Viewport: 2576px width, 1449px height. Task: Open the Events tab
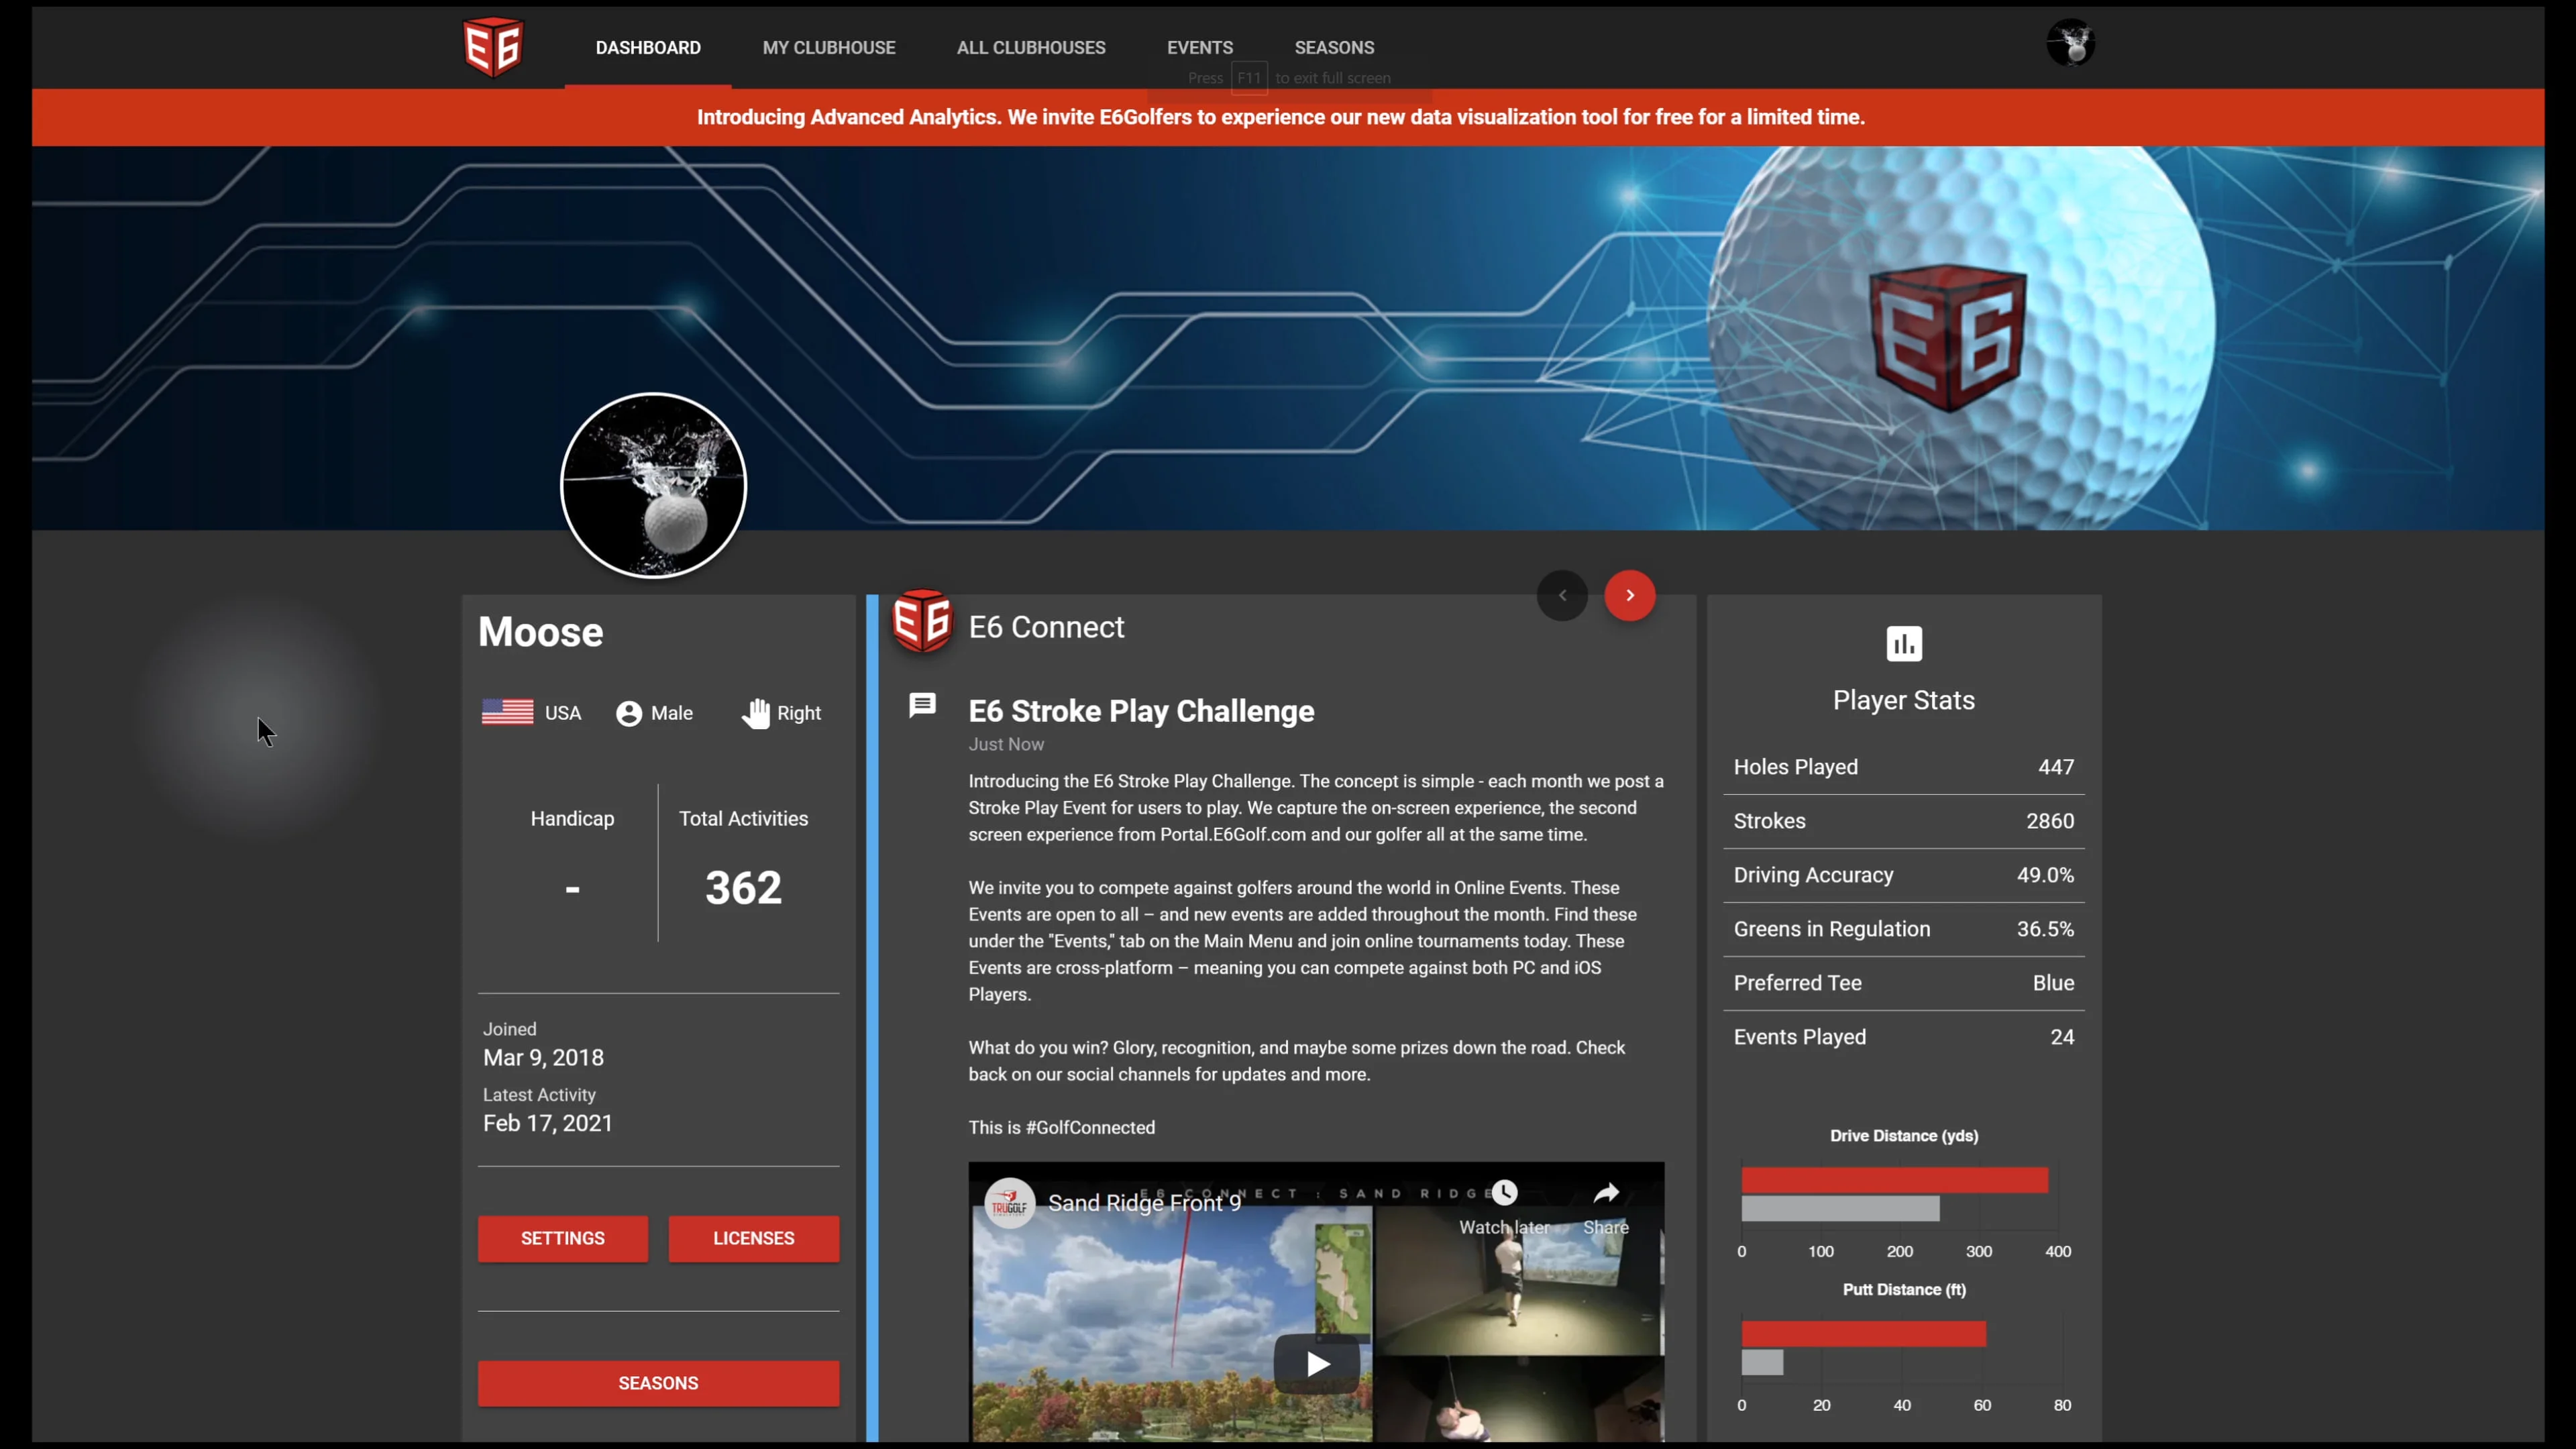[x=1200, y=47]
